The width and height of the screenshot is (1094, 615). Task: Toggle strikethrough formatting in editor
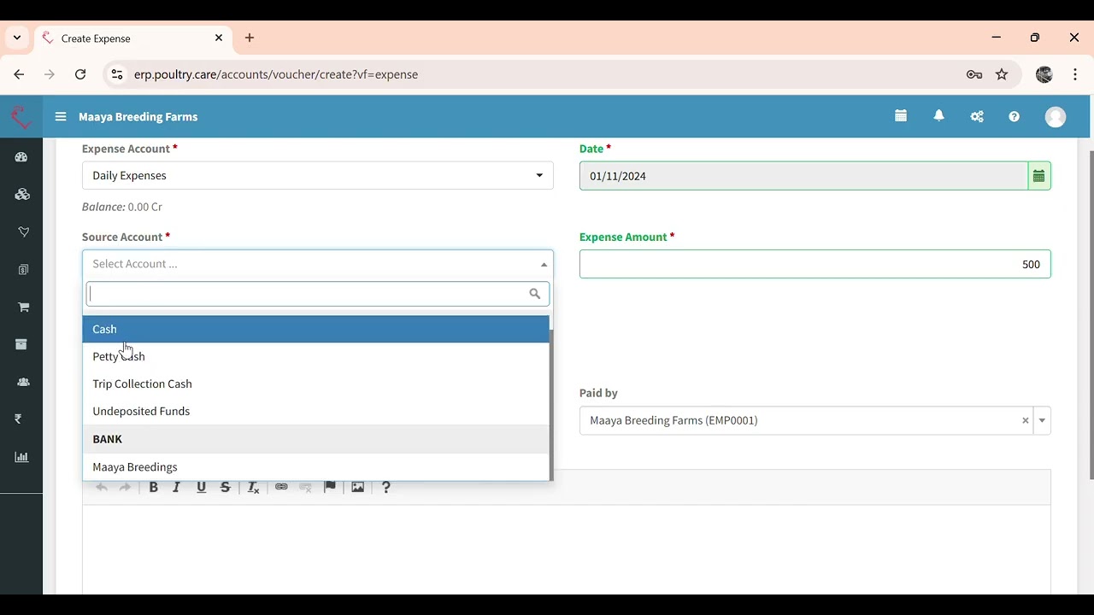pyautogui.click(x=226, y=487)
